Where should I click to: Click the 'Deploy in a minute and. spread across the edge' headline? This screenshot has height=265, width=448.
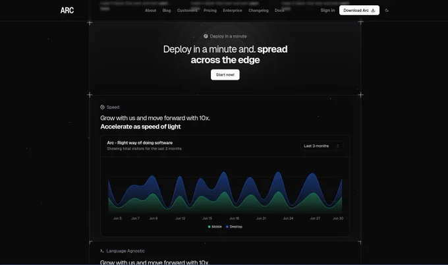click(x=225, y=55)
